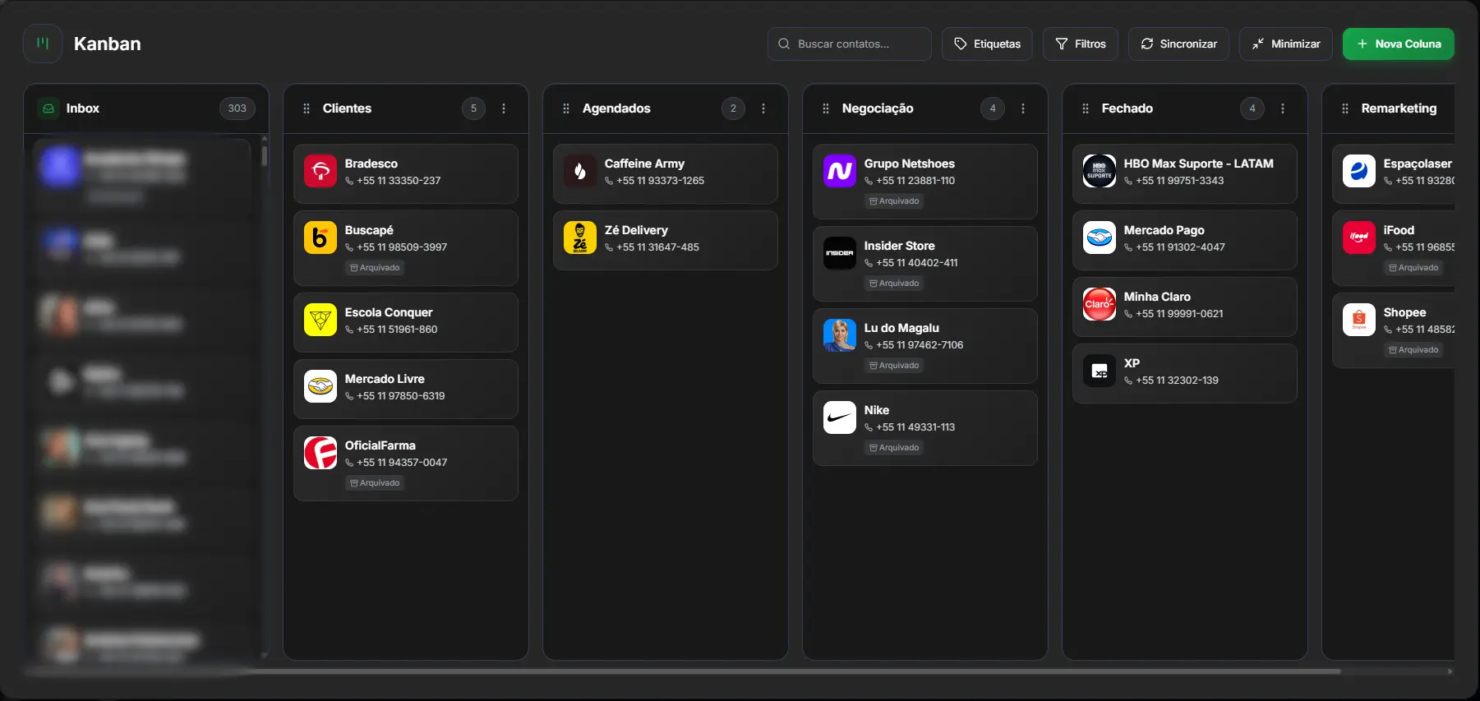Open the Agendados column options menu
Image resolution: width=1480 pixels, height=701 pixels.
pyautogui.click(x=763, y=108)
